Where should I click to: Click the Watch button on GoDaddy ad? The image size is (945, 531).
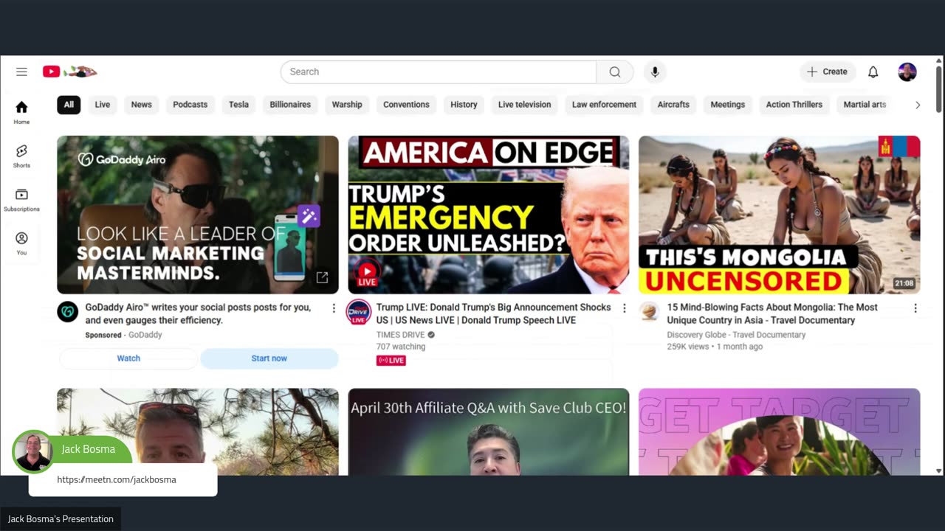(x=128, y=358)
